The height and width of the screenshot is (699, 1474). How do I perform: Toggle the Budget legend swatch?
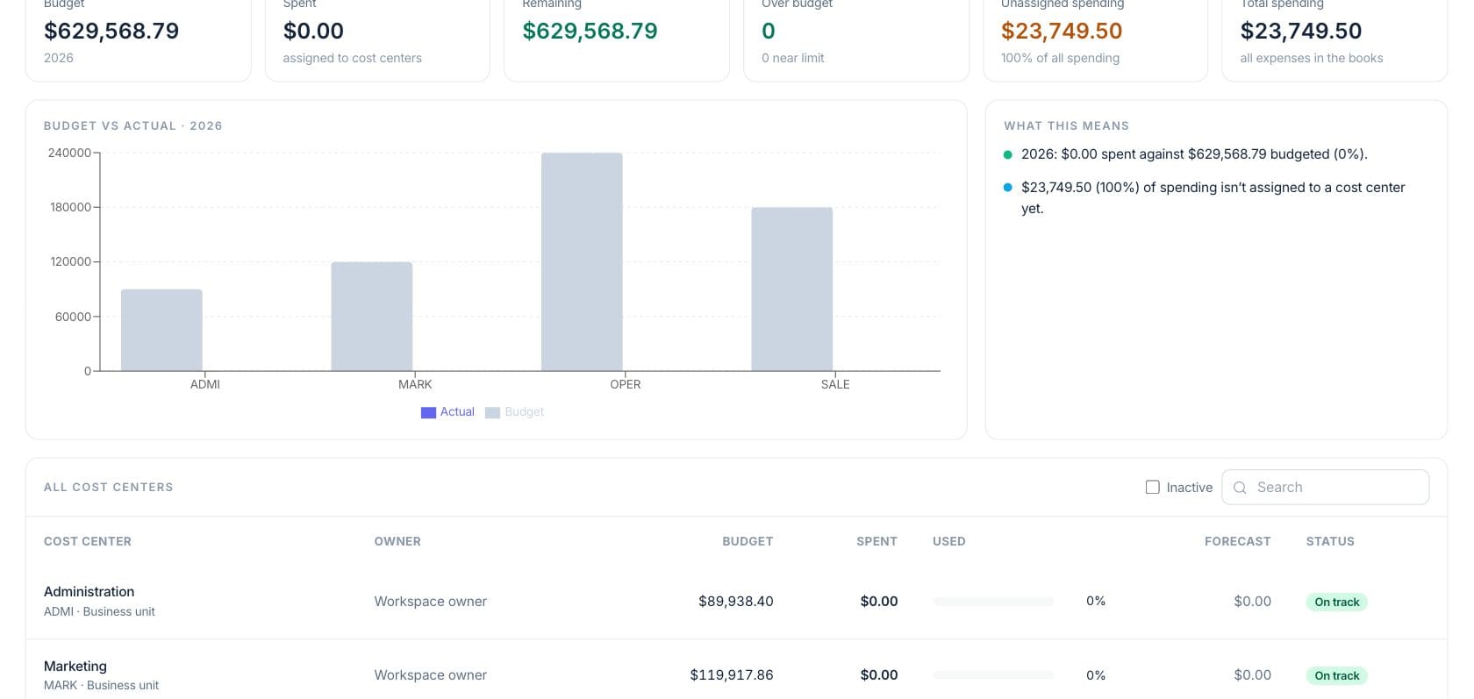coord(492,412)
